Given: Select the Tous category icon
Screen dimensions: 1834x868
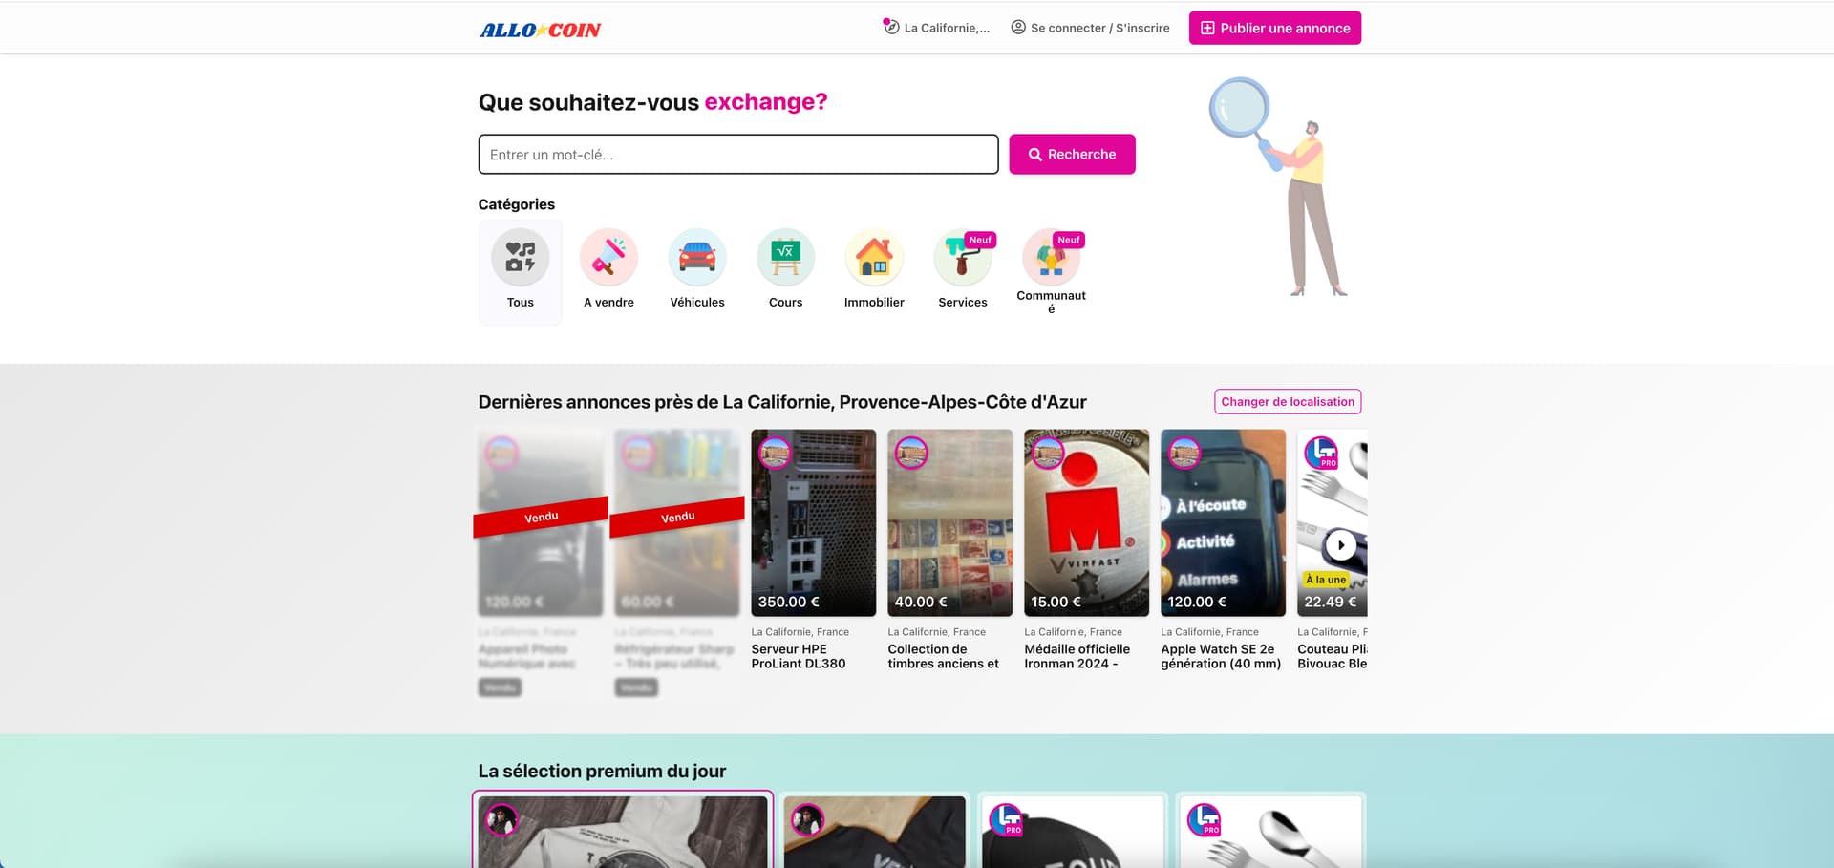Looking at the screenshot, I should 520,257.
